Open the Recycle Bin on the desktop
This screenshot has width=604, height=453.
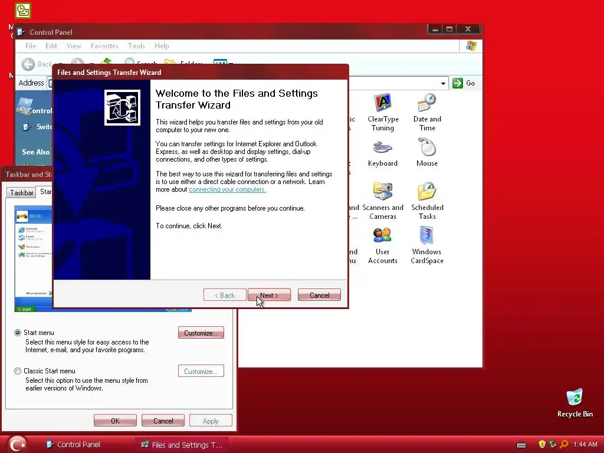[x=575, y=403]
